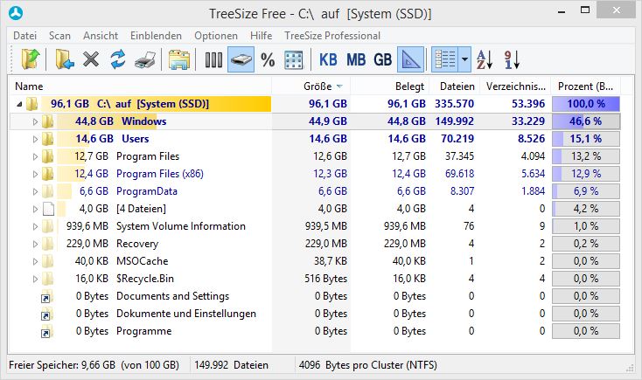Click the select directory to scan icon
The height and width of the screenshot is (380, 642).
[x=64, y=59]
